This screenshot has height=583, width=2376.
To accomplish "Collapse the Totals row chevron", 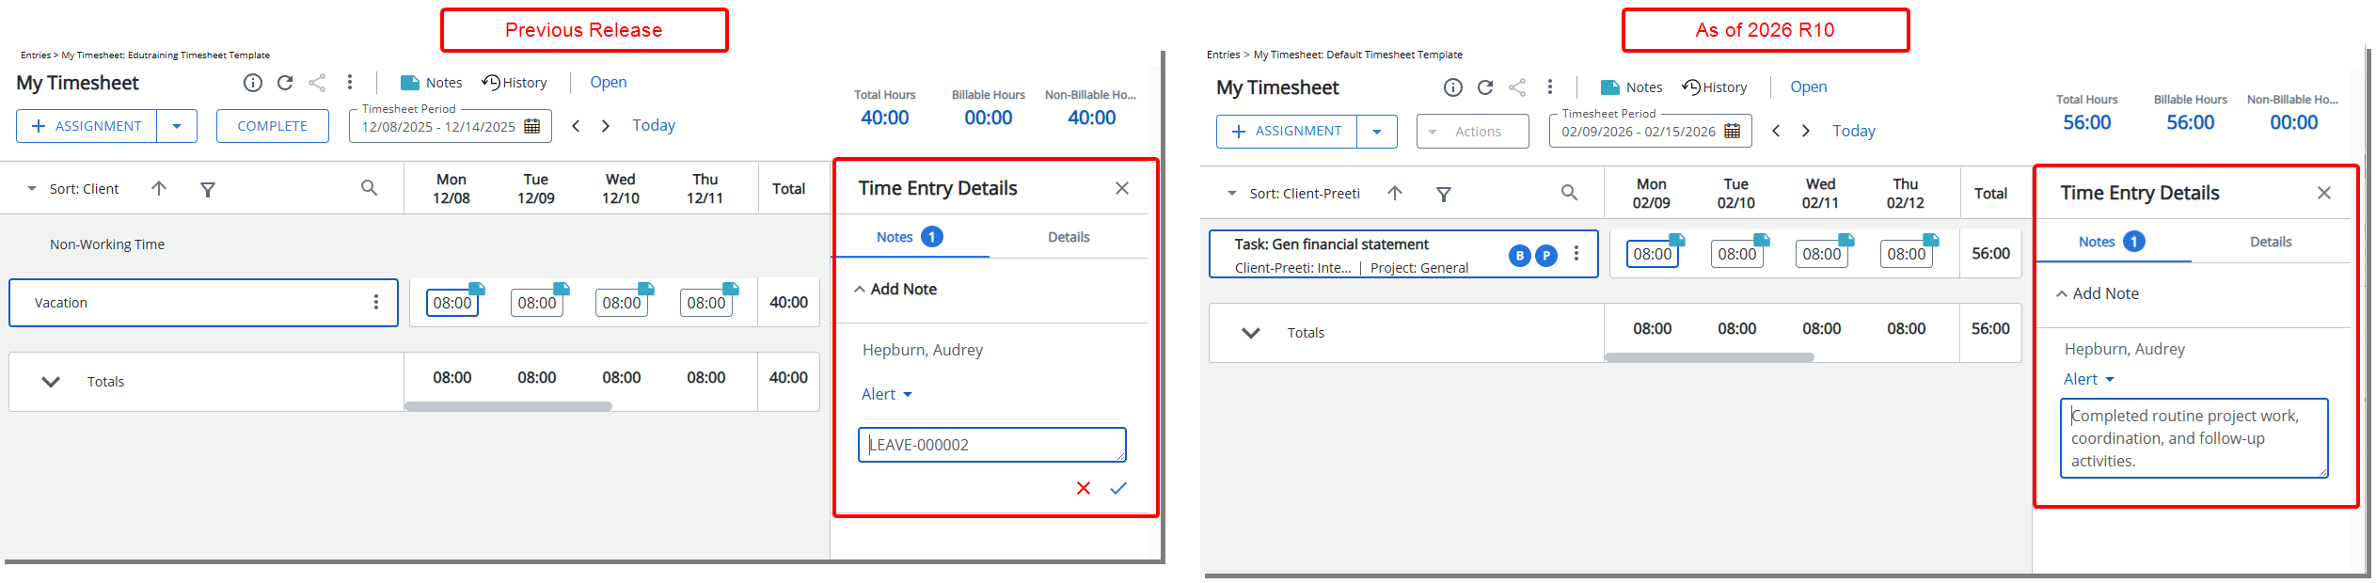I will click(x=50, y=381).
